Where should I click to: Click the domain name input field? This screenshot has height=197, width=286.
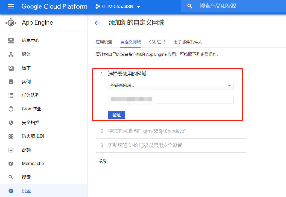[x=171, y=100]
